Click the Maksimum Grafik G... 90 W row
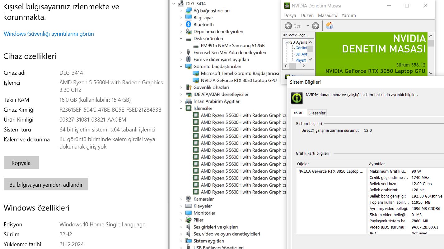 click(406, 171)
